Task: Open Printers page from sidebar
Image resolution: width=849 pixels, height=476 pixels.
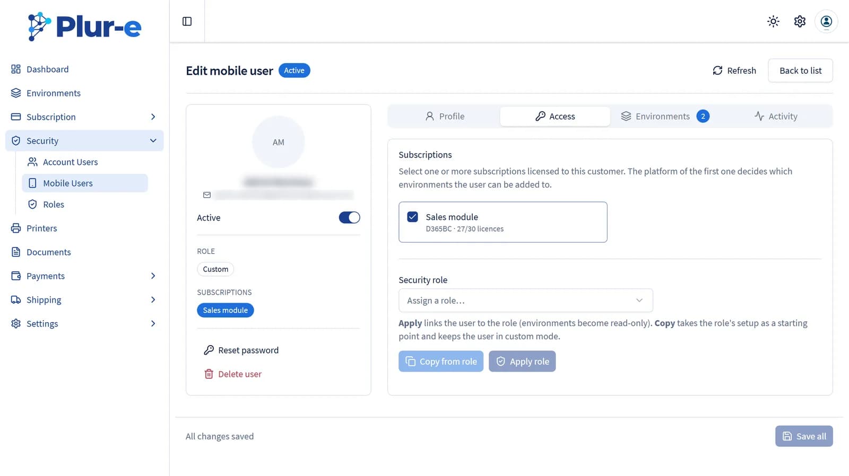Action: (84, 228)
